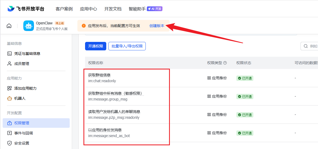Open 开发文档 in top navigation
This screenshot has width=318, height=149.
tap(113, 9)
